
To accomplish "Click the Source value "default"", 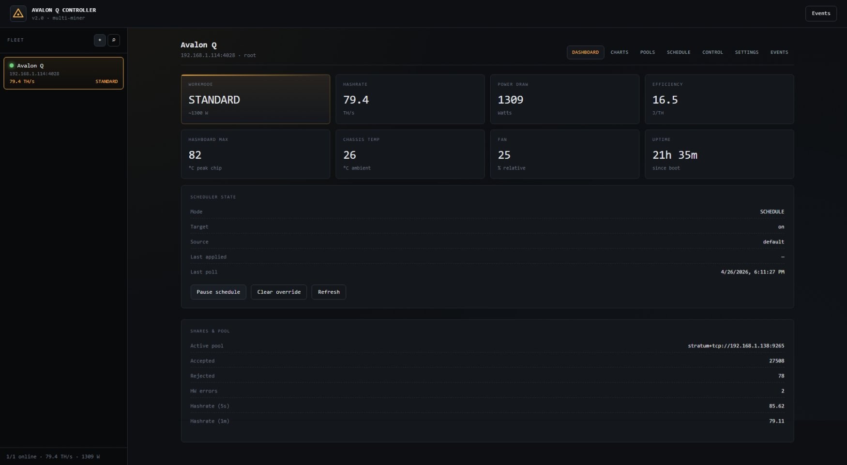I will click(773, 241).
